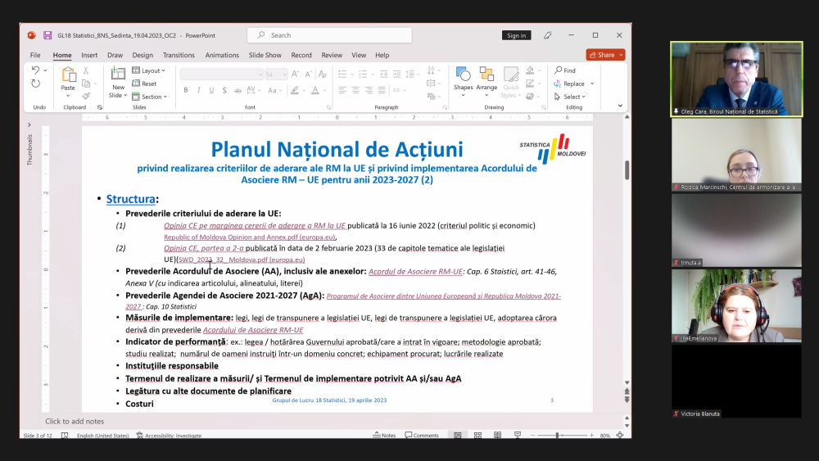
Task: Click Decrease List Level icon
Action: [x=384, y=75]
